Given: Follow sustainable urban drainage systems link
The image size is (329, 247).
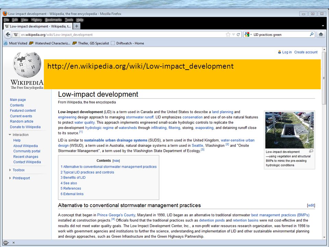Looking at the screenshot, I should click(115, 140).
